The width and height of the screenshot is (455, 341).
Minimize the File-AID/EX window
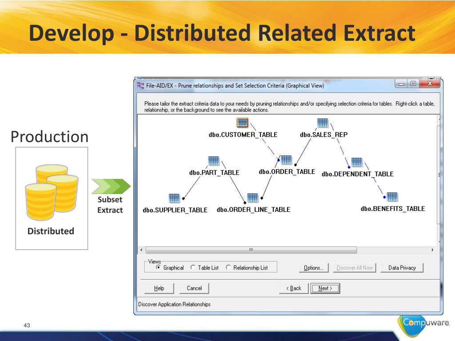click(x=401, y=84)
